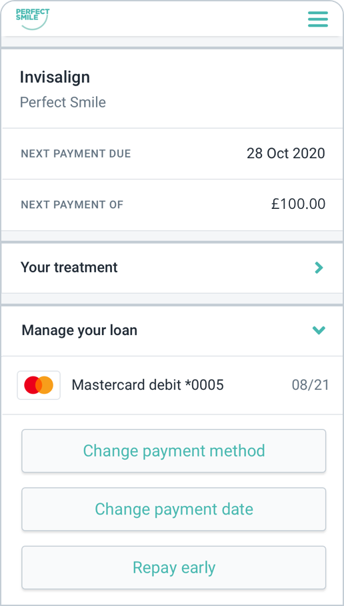Viewport: 344px width, 606px height.
Task: Click the Manage your loan heading
Action: pyautogui.click(x=79, y=330)
